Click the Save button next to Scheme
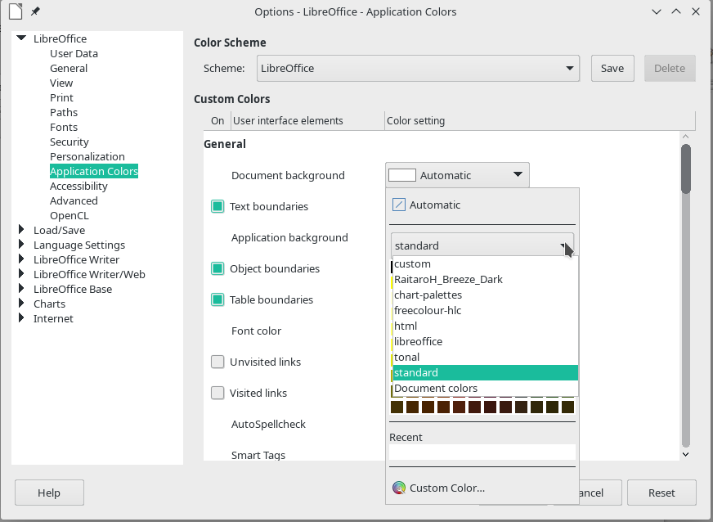The height and width of the screenshot is (522, 713). pyautogui.click(x=612, y=68)
